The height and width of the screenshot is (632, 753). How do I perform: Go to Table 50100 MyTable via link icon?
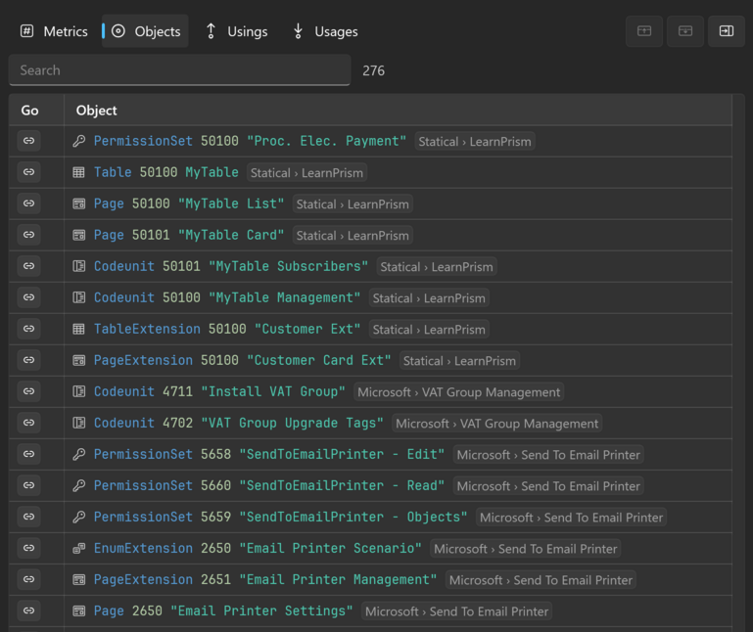(x=28, y=172)
